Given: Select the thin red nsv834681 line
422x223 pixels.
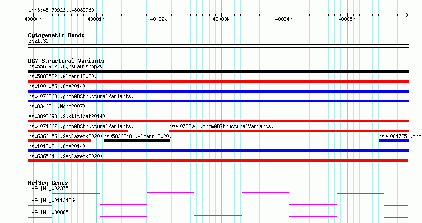Looking at the screenshot, I should [x=218, y=111].
